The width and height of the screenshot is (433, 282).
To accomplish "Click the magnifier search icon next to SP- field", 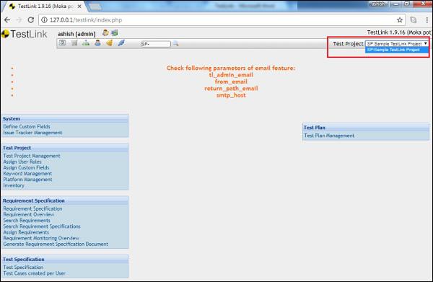I will pos(175,43).
